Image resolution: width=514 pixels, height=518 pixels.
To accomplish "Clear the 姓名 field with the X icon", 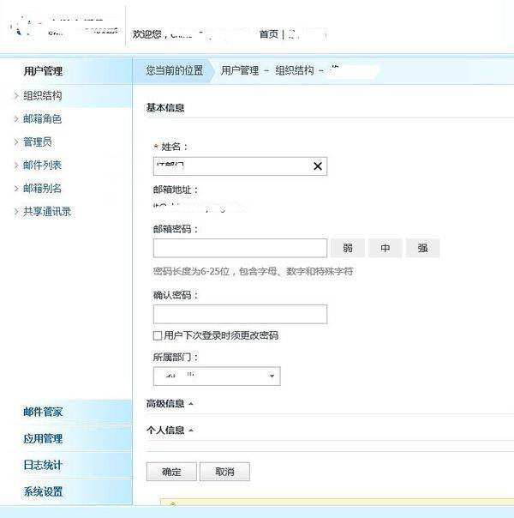I will [317, 166].
